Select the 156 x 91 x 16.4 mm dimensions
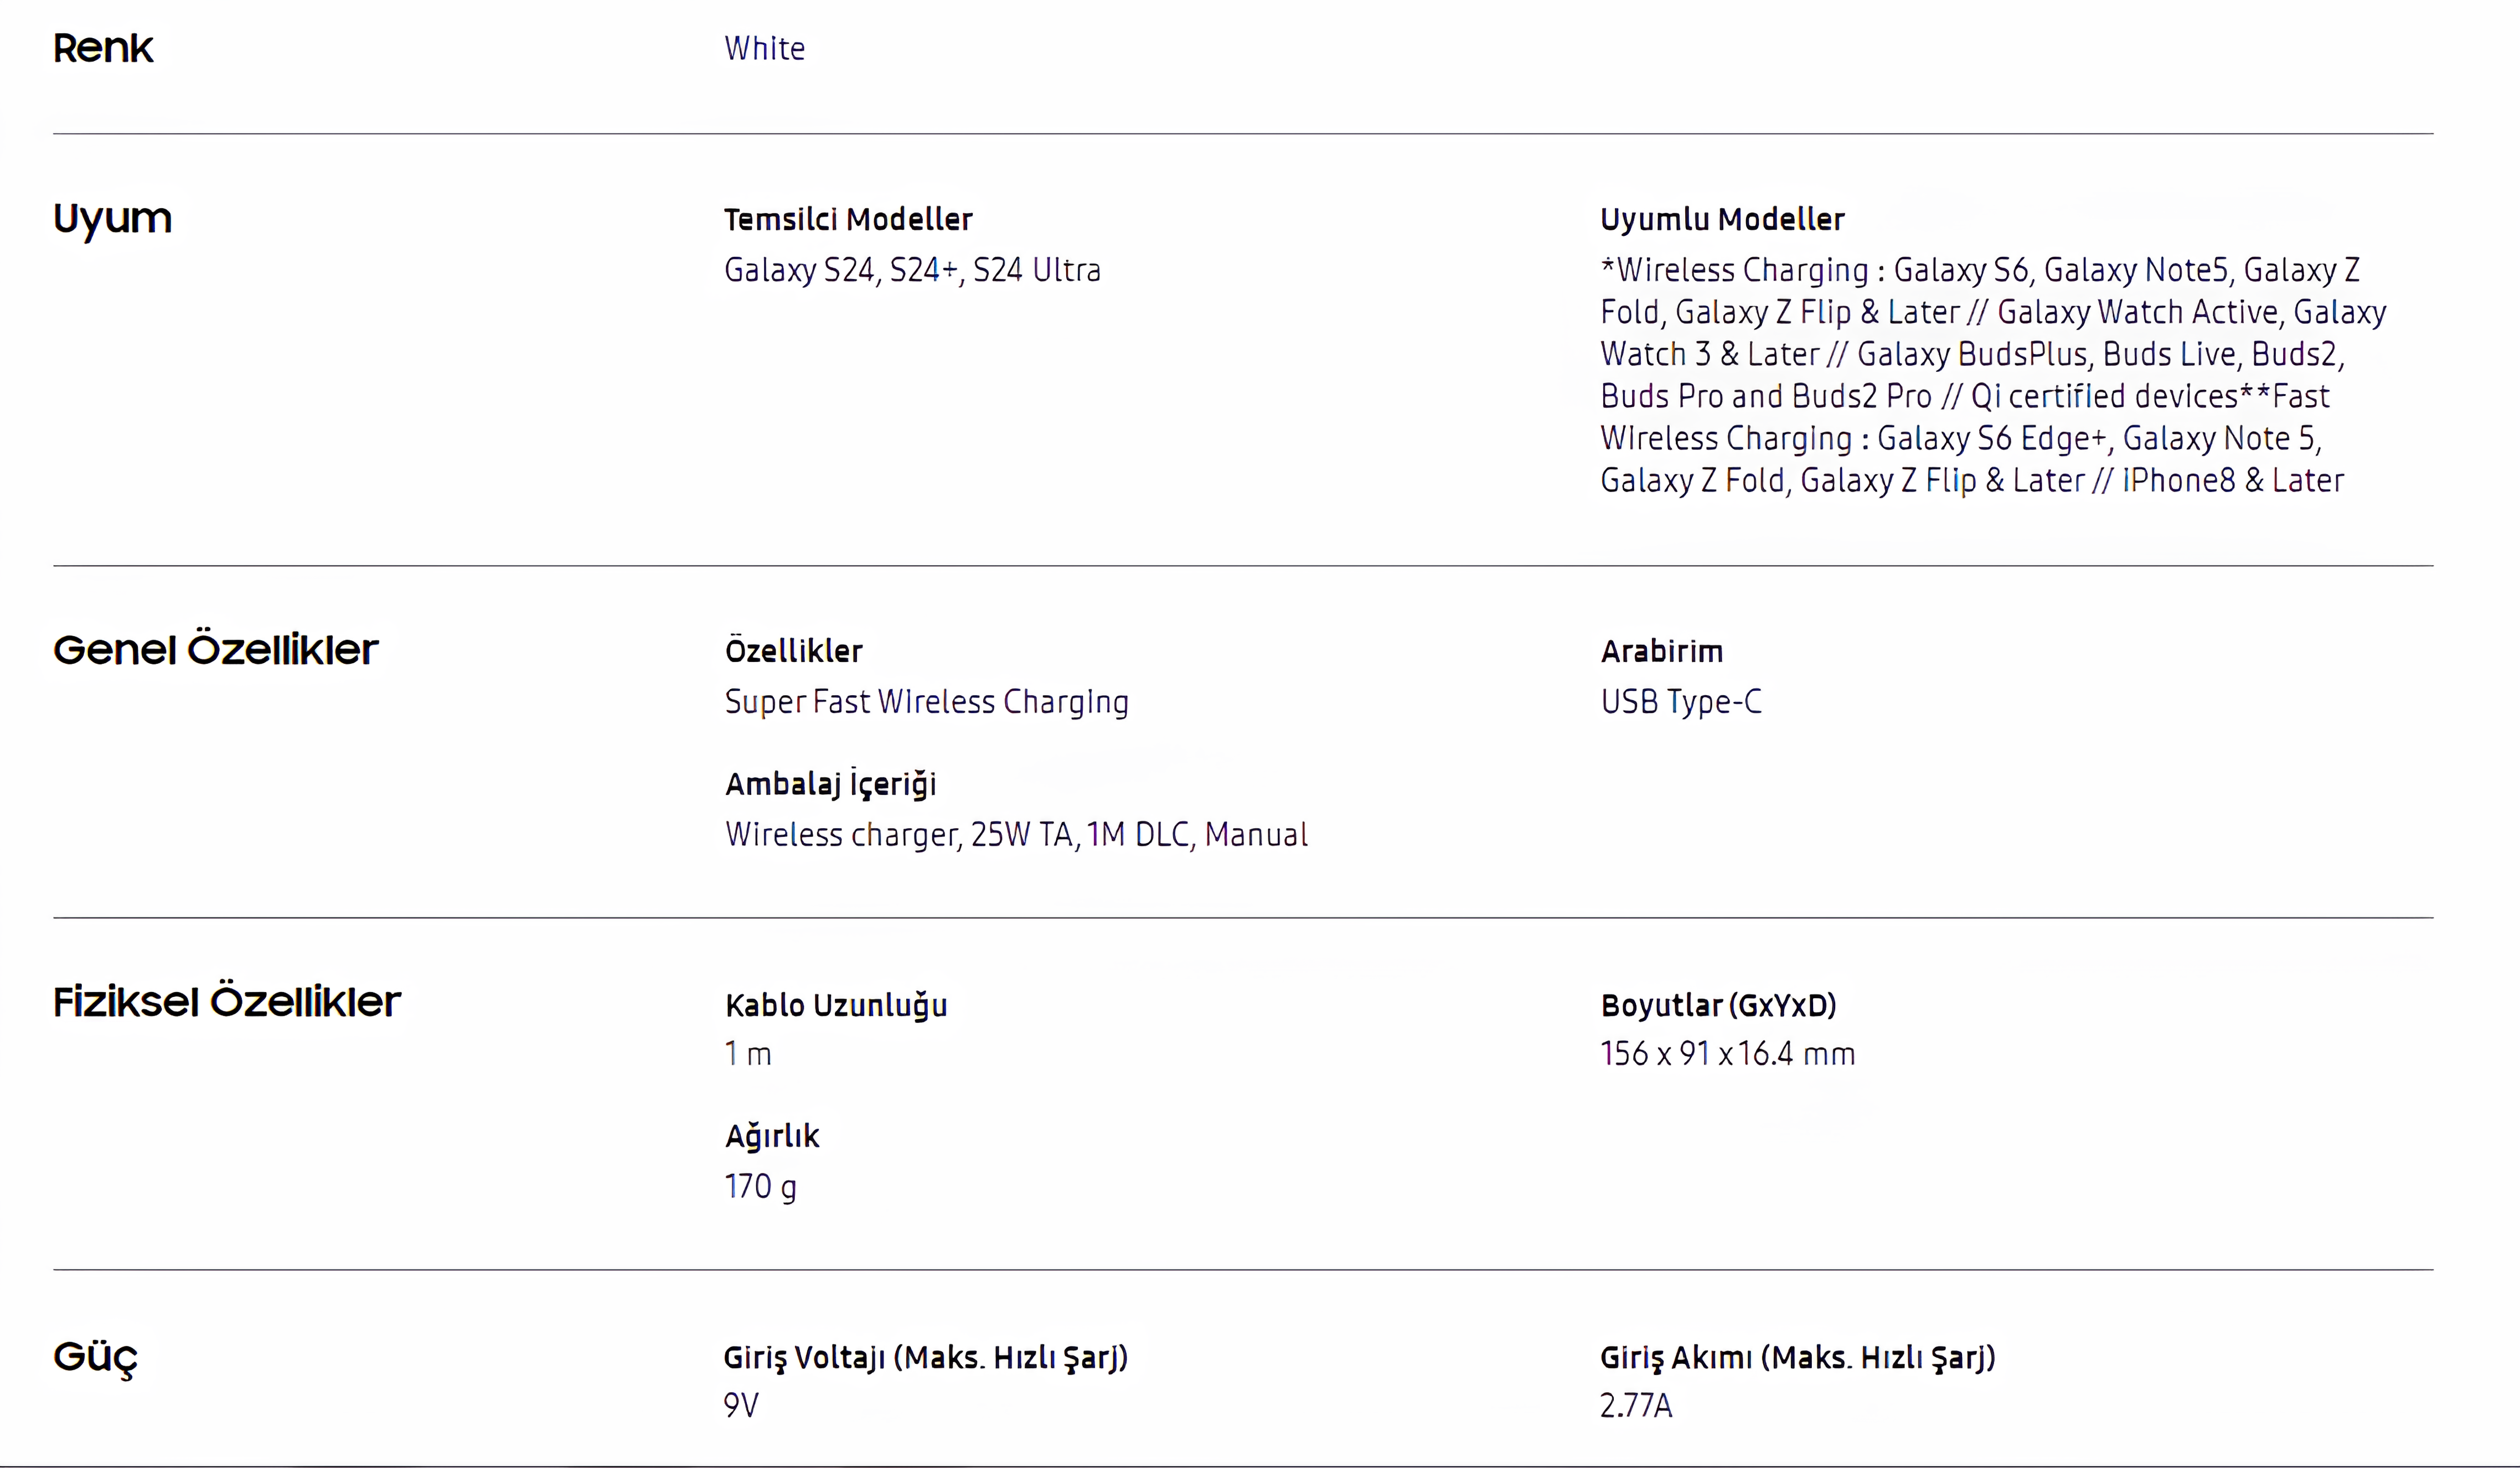Image resolution: width=2520 pixels, height=1468 pixels. [x=1727, y=1053]
